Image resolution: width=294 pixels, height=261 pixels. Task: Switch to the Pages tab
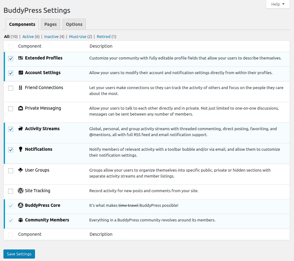point(51,24)
